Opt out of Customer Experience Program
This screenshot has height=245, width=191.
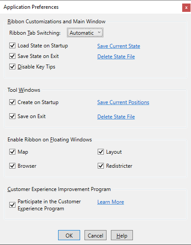tap(12, 205)
